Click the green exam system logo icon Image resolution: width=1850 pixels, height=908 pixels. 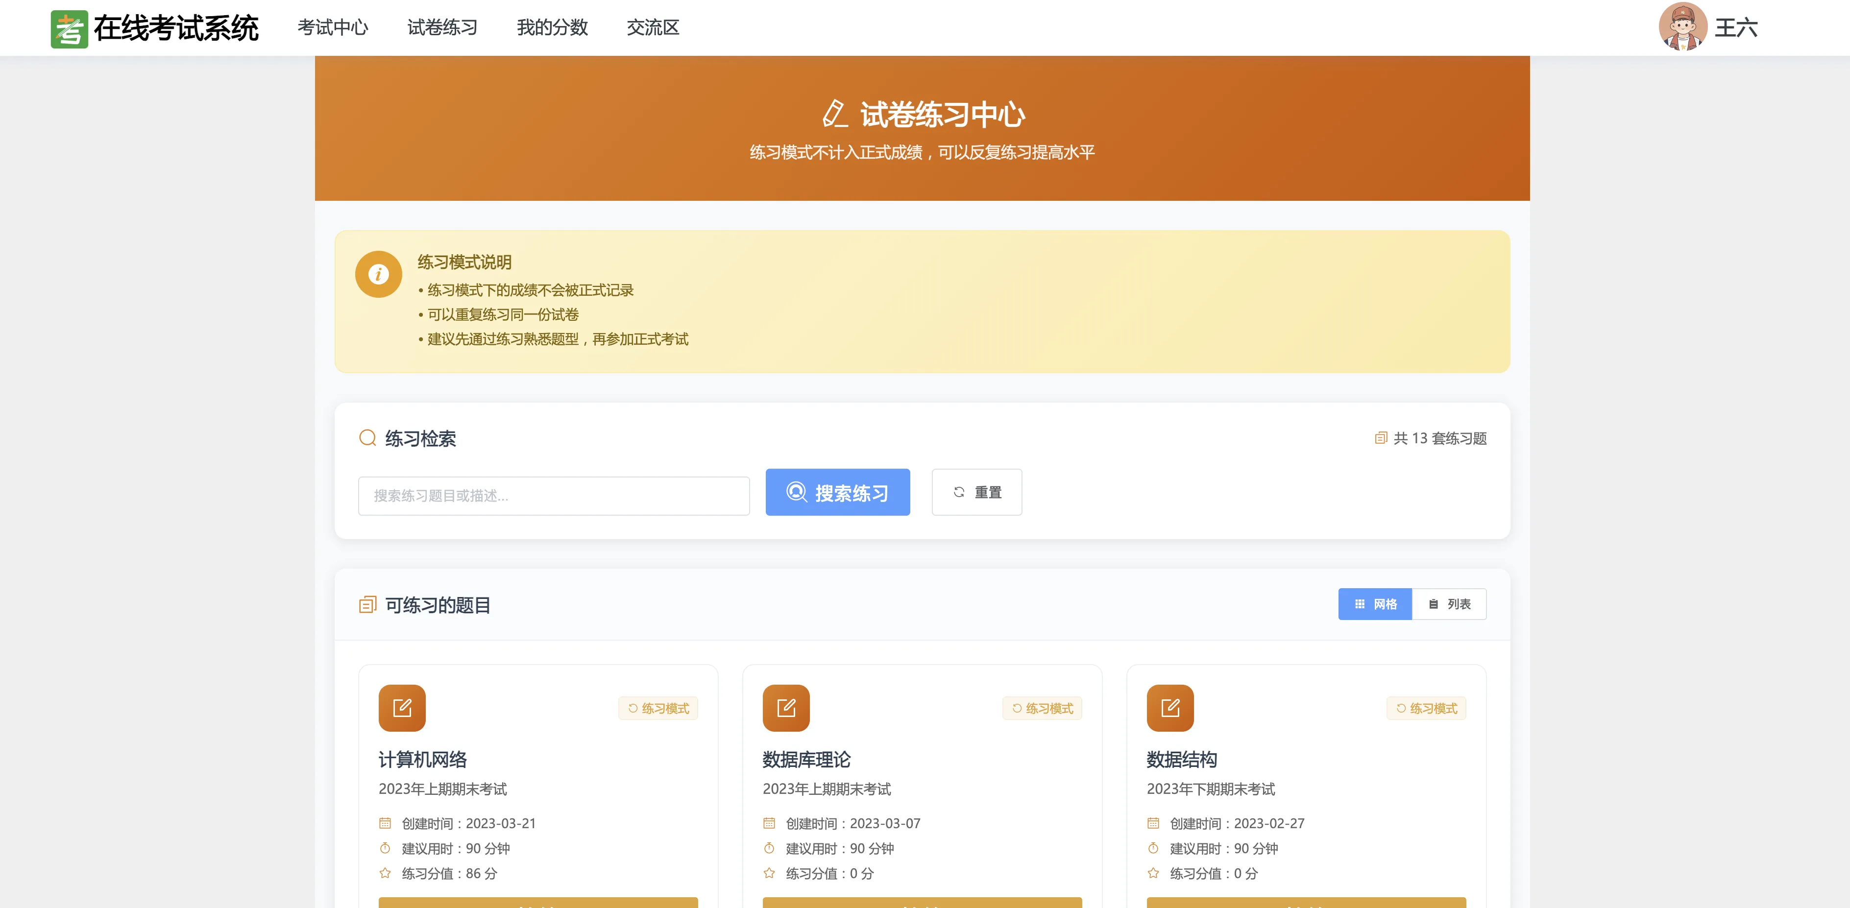69,29
